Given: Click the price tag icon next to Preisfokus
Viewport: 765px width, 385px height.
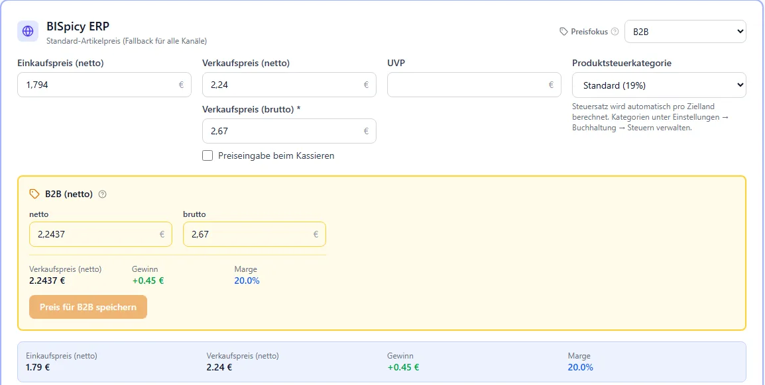Looking at the screenshot, I should pyautogui.click(x=563, y=32).
